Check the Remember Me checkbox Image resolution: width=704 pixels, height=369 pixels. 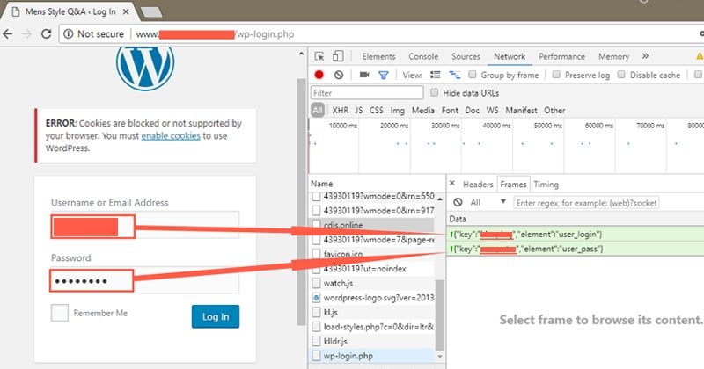60,313
